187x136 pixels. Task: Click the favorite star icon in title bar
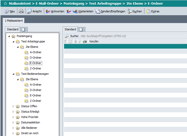click(x=5, y=4)
